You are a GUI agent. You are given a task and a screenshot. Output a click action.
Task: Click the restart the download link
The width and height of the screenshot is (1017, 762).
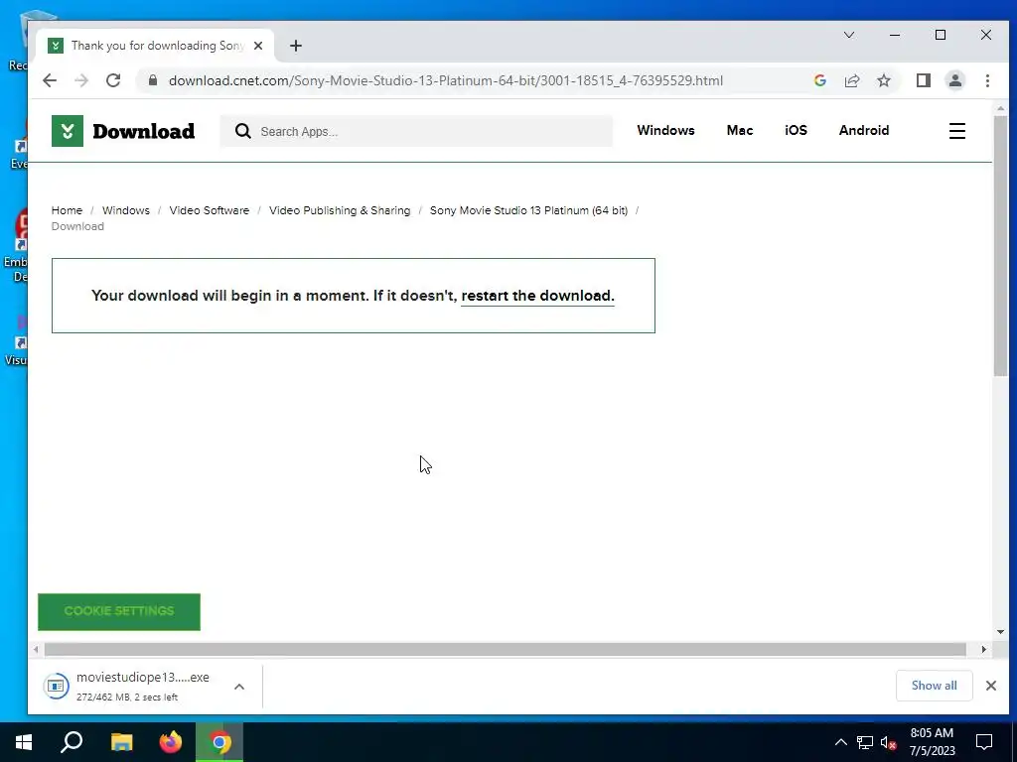(x=537, y=296)
